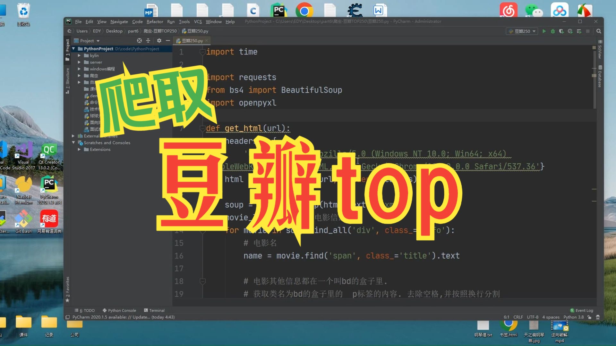Click the Desktop breadcrumb in navigation bar

114,31
